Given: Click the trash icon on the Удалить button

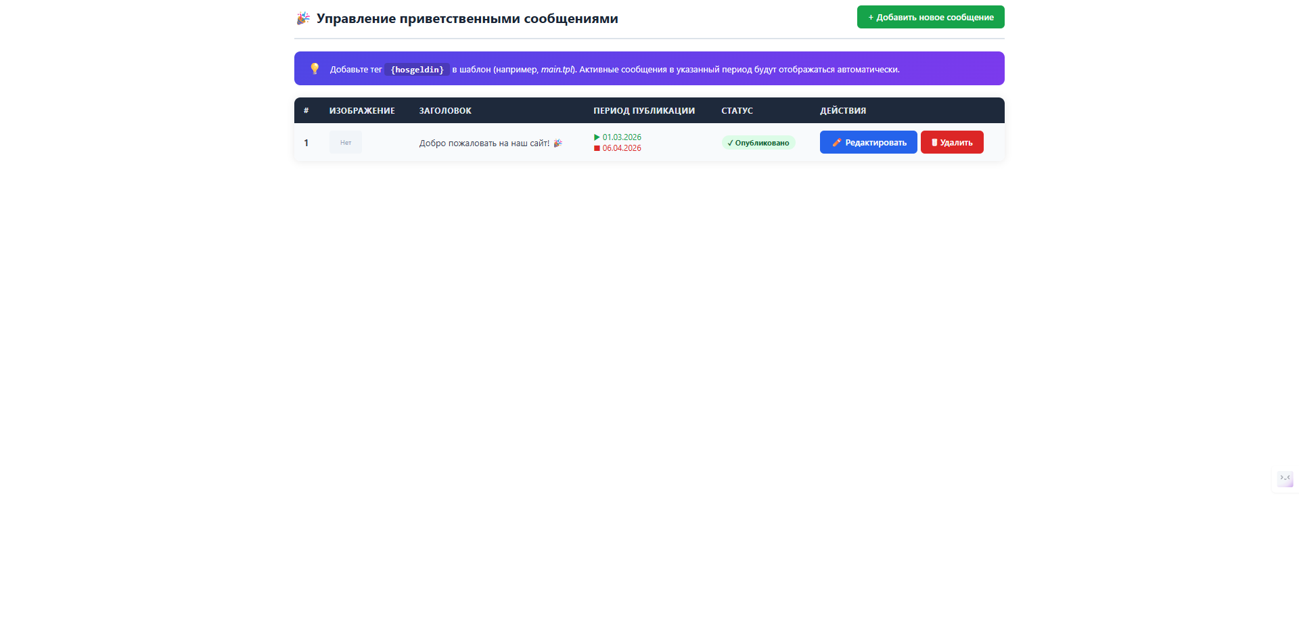Looking at the screenshot, I should coord(934,143).
